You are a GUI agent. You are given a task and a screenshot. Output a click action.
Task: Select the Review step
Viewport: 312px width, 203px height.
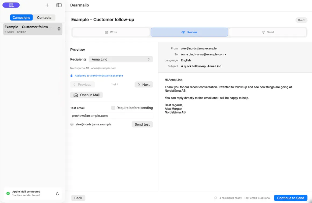[189, 32]
